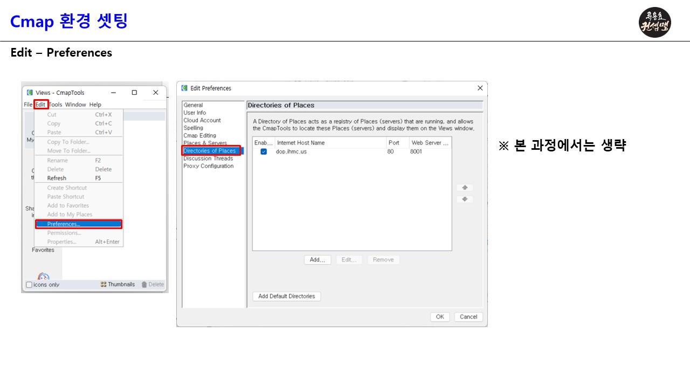
Task: Select Move To Folder... menu entry
Action: pos(79,151)
